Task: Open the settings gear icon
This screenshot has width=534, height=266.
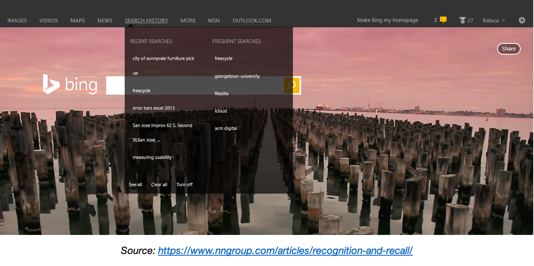Action: 522,20
